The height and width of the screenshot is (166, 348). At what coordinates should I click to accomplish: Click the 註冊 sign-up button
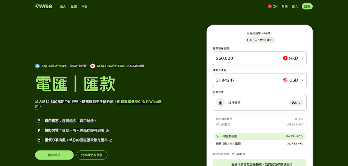tap(307, 6)
